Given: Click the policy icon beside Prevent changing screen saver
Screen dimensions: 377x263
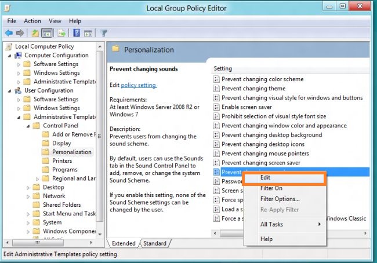Looking at the screenshot, I should click(x=217, y=163).
